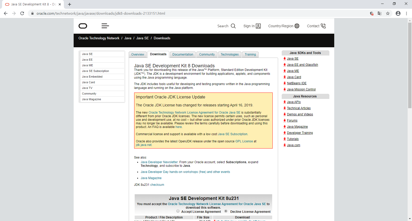Viewport: 412px width, 221px height.
Task: Open the FAQ 'here' link
Action: click(179, 127)
